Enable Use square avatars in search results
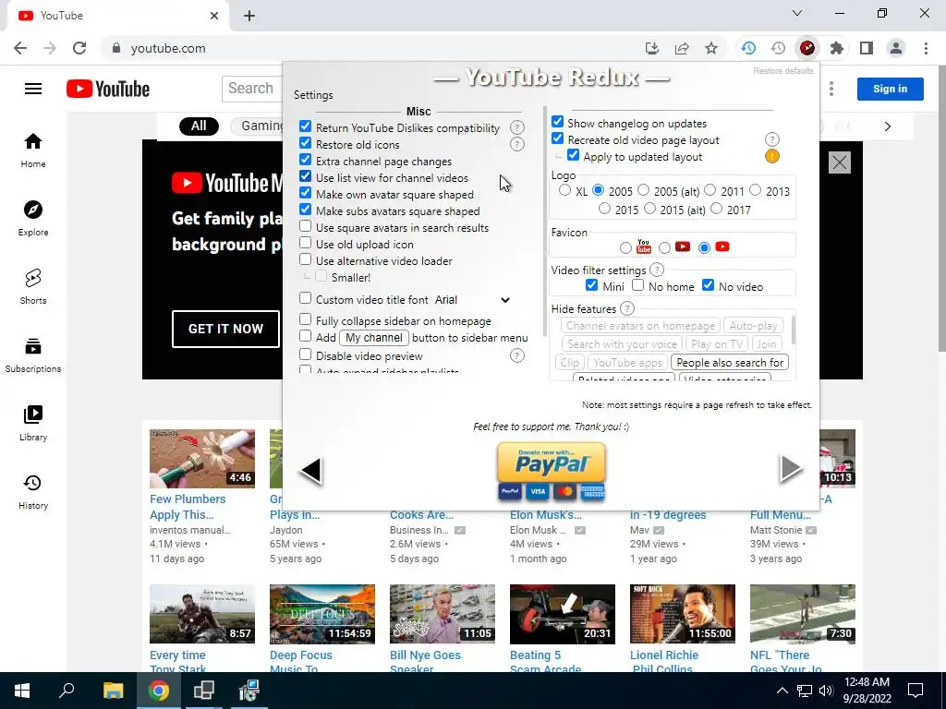 coord(305,227)
